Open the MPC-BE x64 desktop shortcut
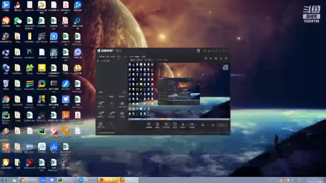The width and height of the screenshot is (326, 183). (42, 37)
